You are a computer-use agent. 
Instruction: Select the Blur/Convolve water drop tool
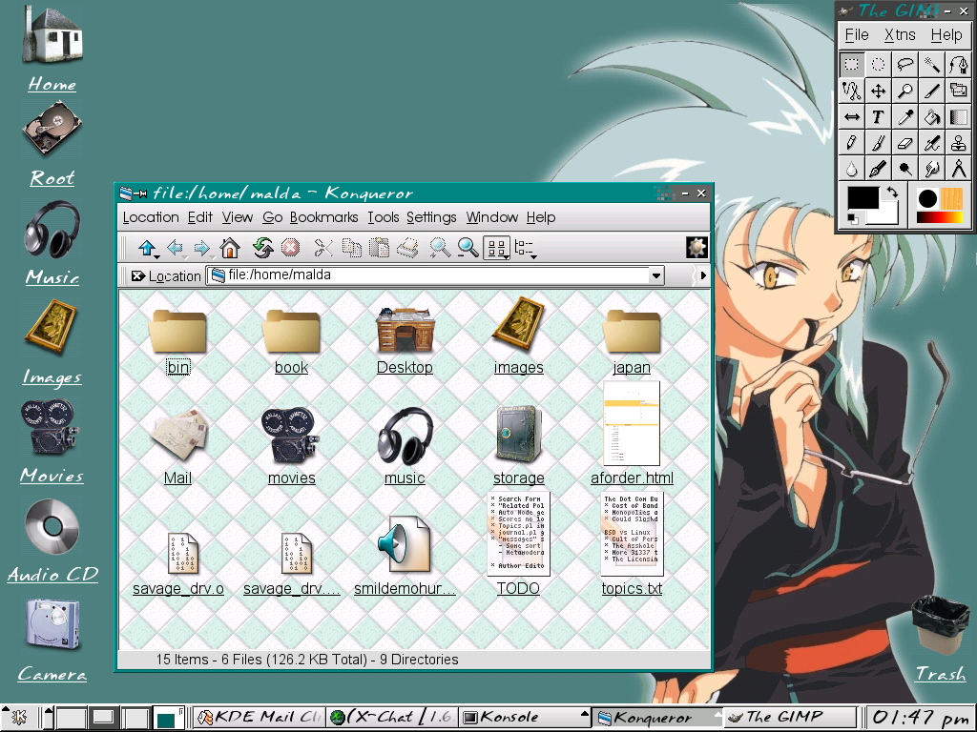pyautogui.click(x=851, y=169)
